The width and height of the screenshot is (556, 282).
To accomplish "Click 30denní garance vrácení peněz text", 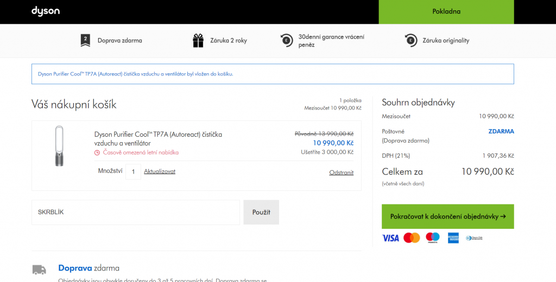I will click(331, 41).
